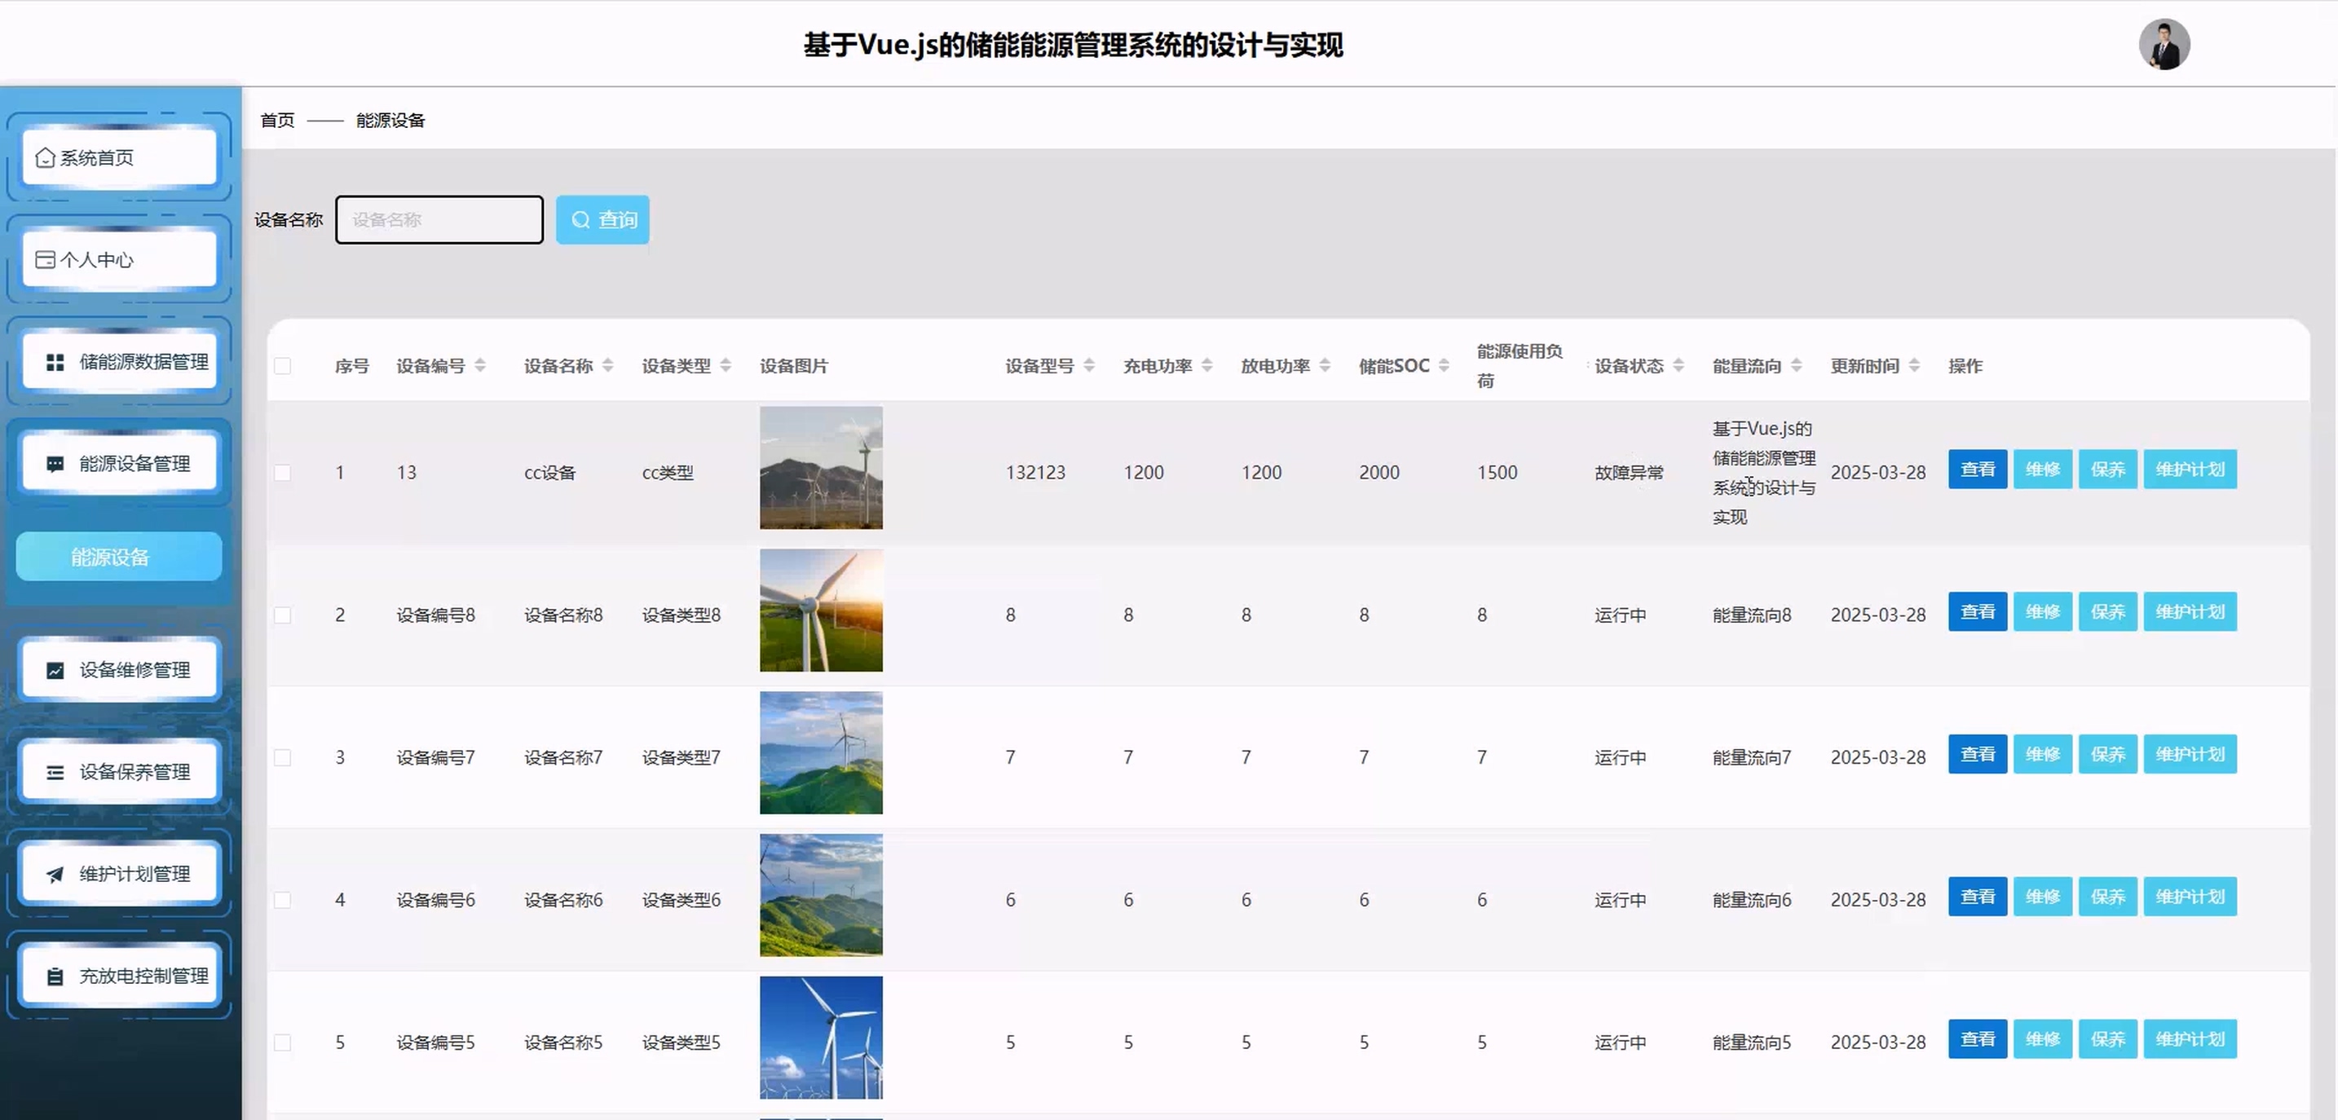Check the checkbox for row 1 cc设备

click(282, 473)
